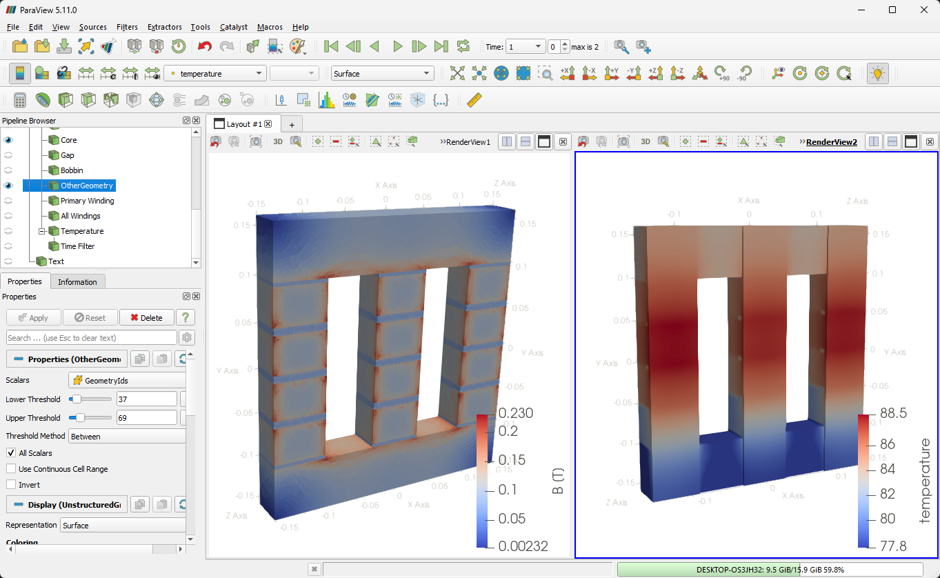Image resolution: width=940 pixels, height=578 pixels.
Task: Click the capture screenshot icon in RenderView1
Action: (256, 141)
